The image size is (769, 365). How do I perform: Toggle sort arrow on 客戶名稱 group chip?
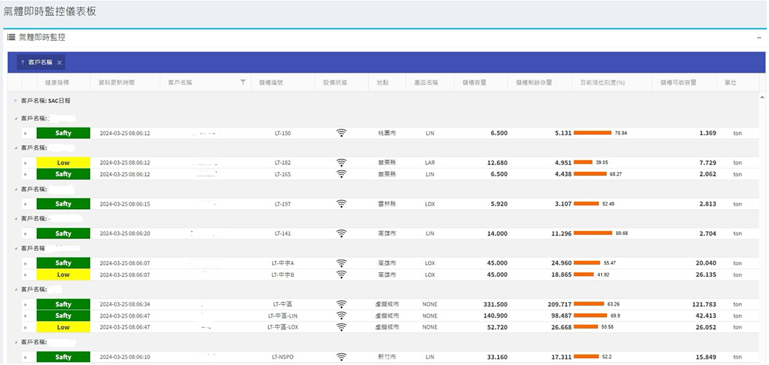(x=22, y=62)
